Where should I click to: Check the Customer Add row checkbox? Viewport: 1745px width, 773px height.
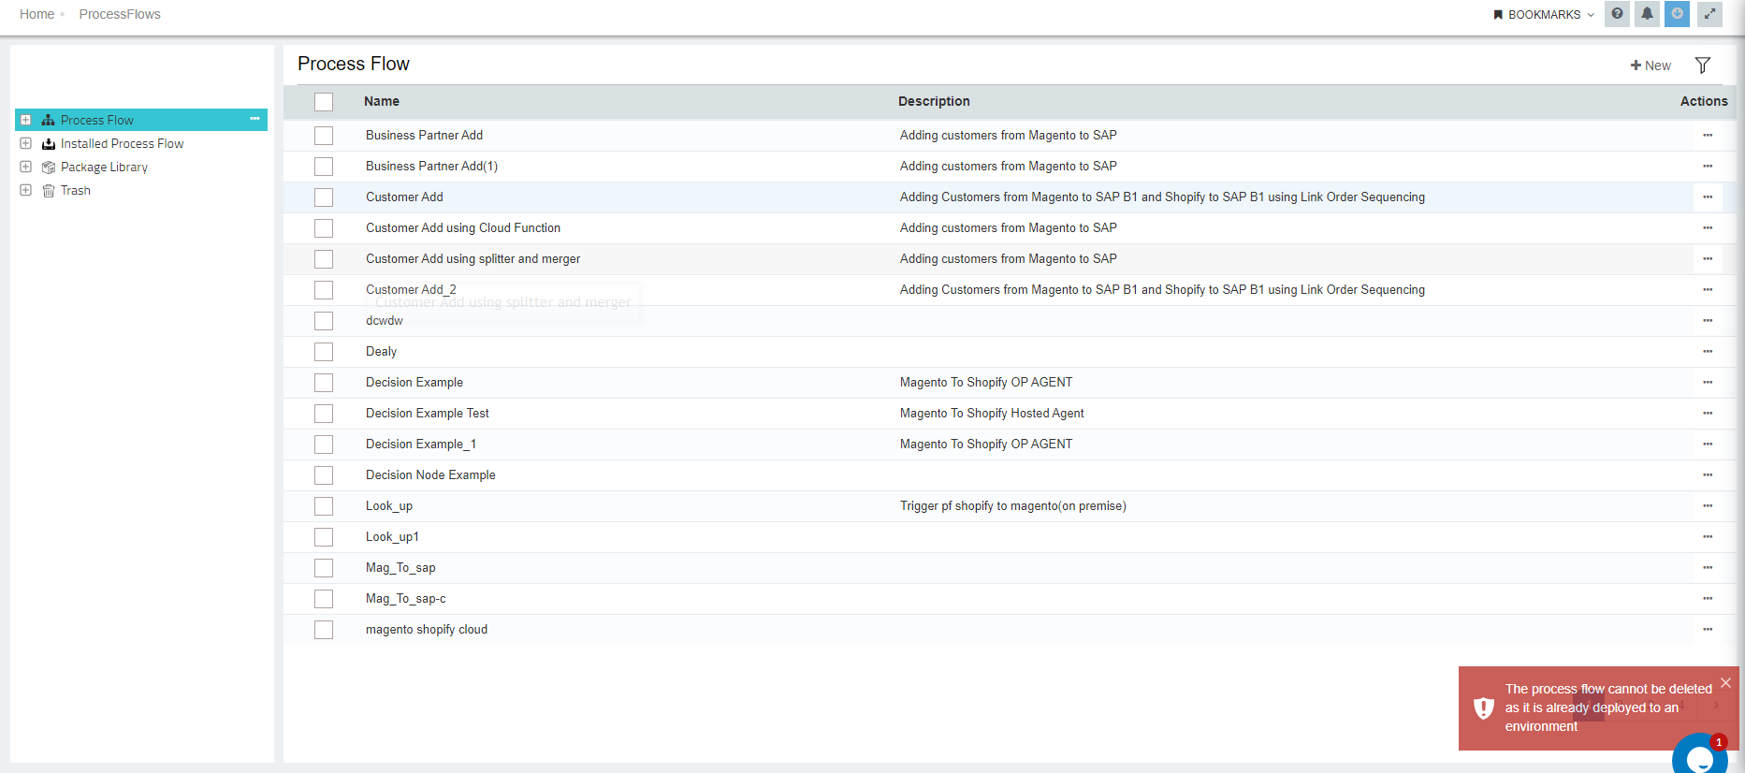click(x=324, y=197)
